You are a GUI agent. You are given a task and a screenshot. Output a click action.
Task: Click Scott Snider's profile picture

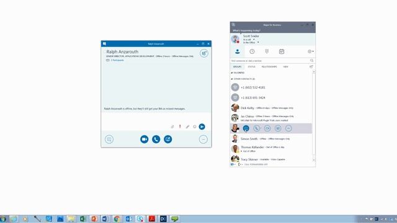235,39
